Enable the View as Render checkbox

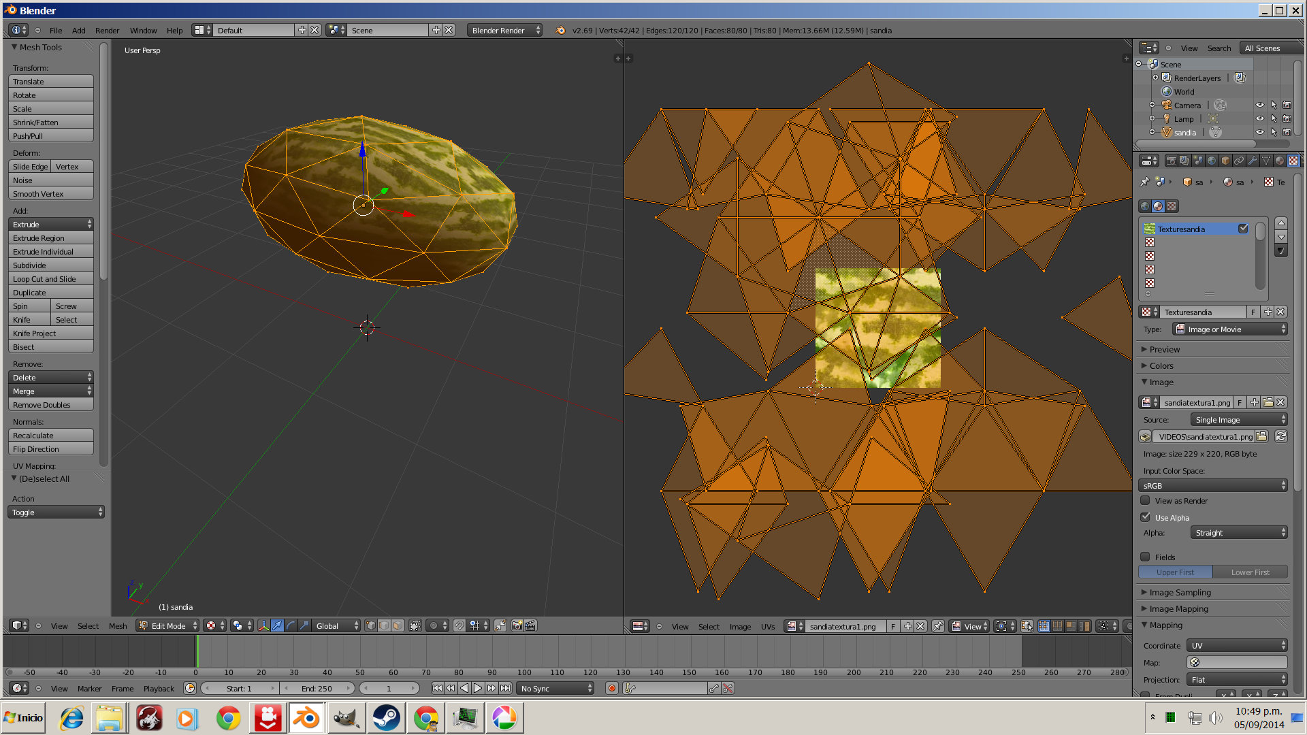click(x=1146, y=500)
